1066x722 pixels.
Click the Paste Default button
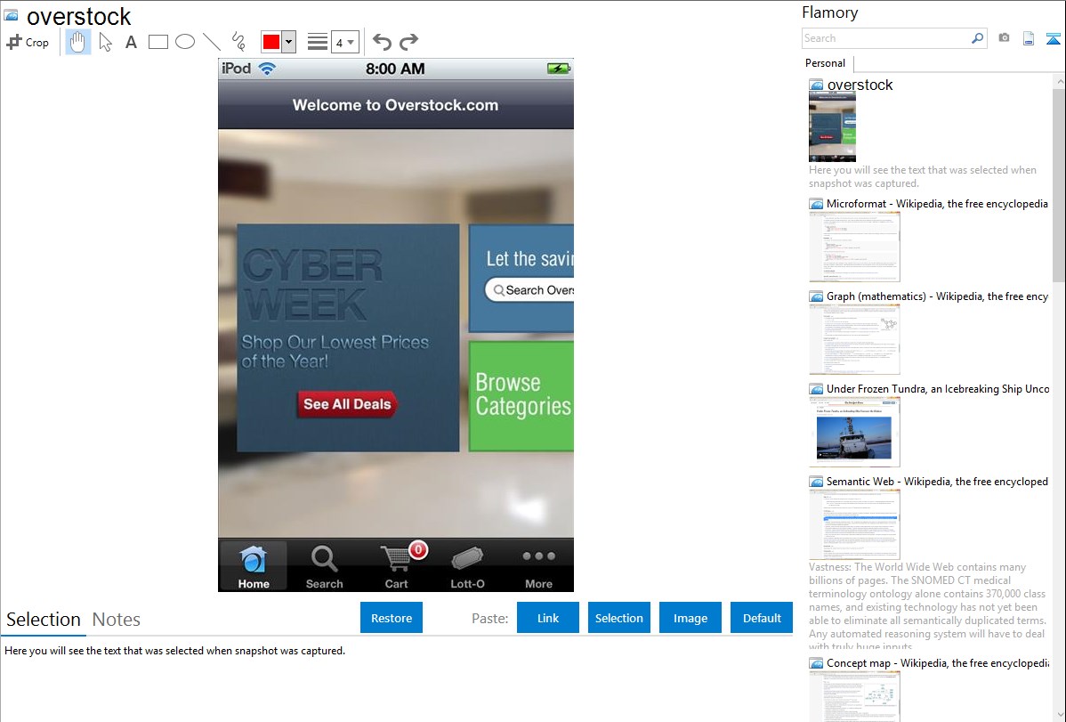click(x=762, y=618)
